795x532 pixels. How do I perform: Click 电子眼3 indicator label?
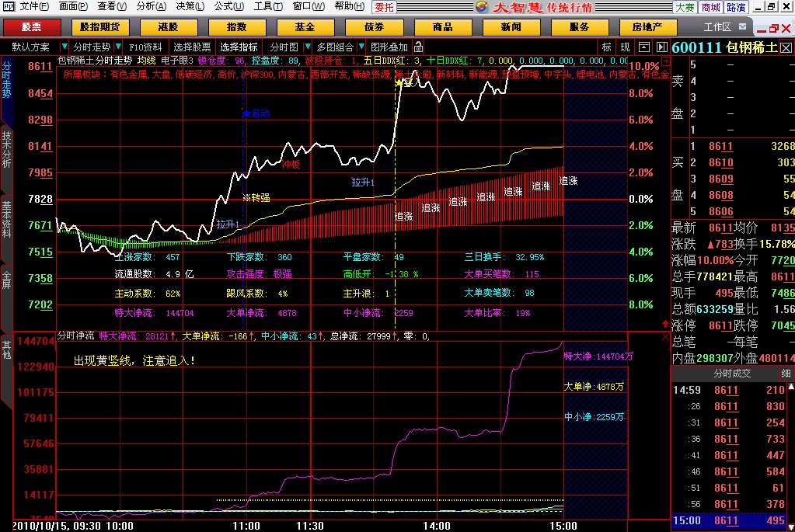pos(177,61)
